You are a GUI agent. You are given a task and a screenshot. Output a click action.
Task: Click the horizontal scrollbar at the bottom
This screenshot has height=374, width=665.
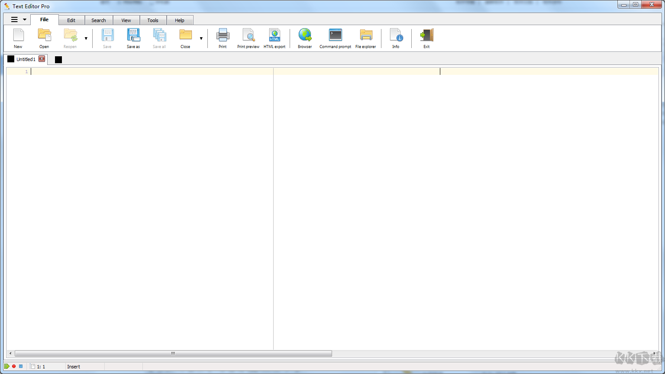pos(172,353)
